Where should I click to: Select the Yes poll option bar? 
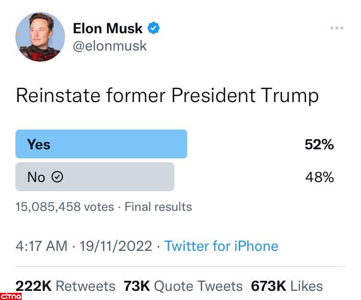coord(101,144)
